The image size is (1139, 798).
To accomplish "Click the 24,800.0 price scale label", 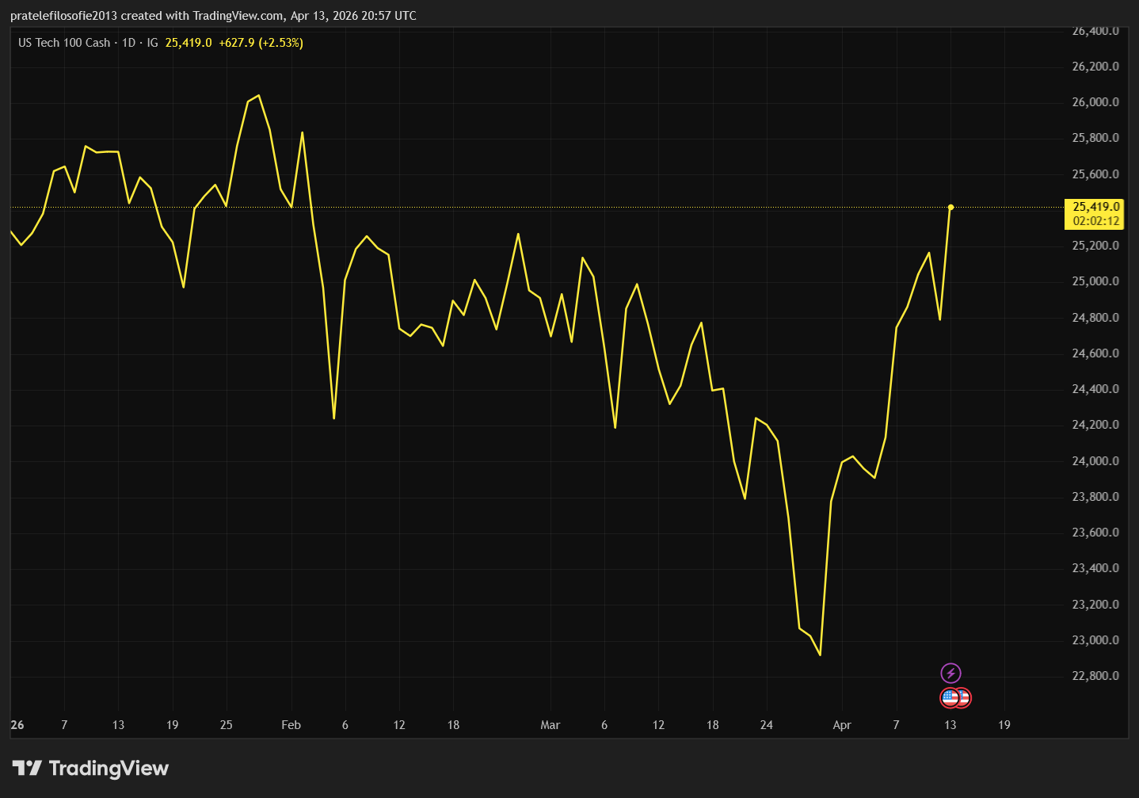I will click(1095, 318).
